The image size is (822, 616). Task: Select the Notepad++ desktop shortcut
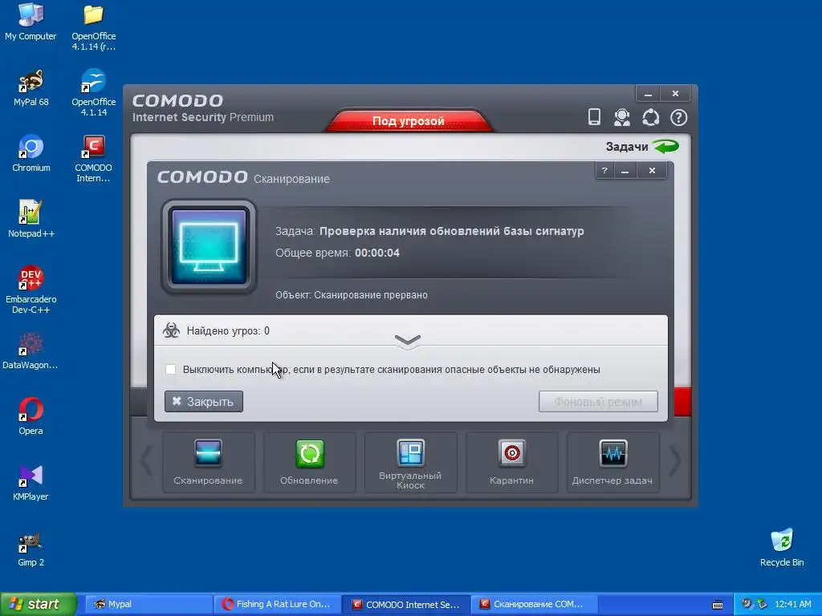[31, 219]
